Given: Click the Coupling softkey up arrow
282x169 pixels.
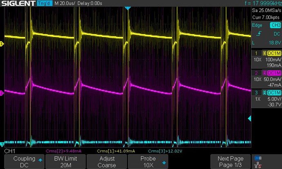Looking at the screenshot, I should click(x=40, y=160).
